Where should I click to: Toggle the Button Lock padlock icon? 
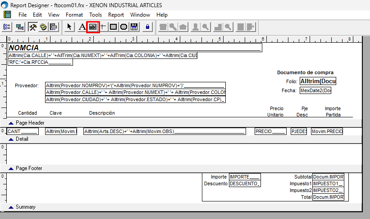[147, 27]
